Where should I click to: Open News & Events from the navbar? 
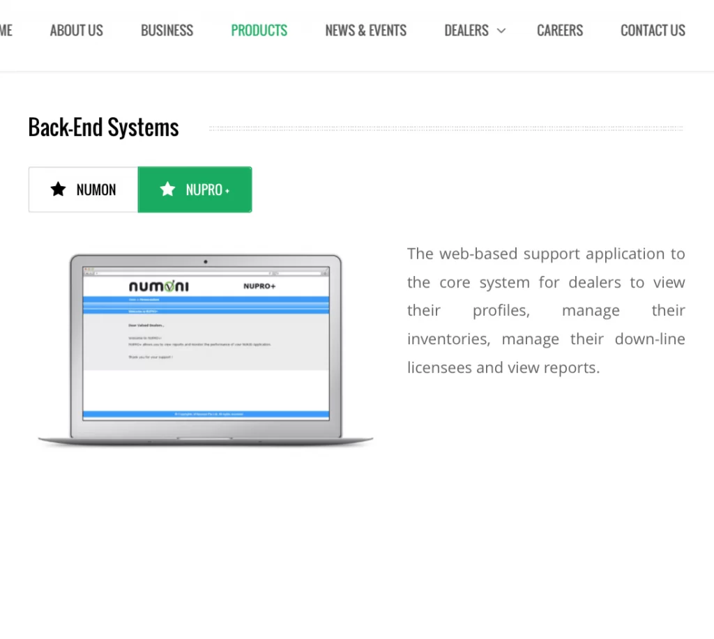pos(365,31)
